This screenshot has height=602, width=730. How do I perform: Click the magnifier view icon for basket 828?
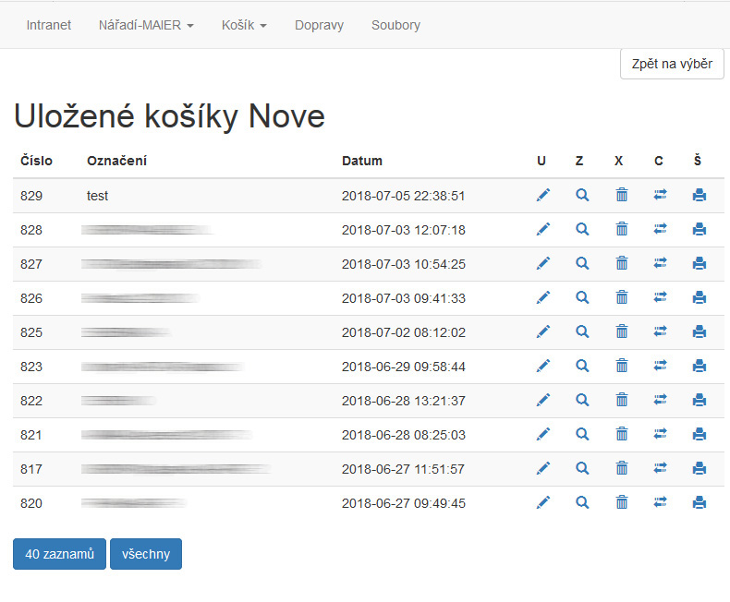tap(582, 230)
